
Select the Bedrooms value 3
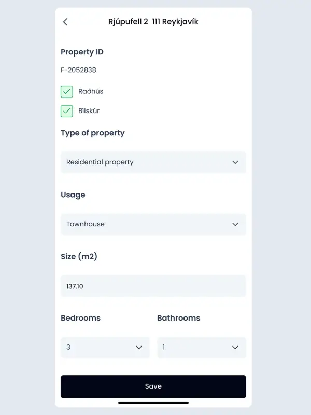(98, 348)
